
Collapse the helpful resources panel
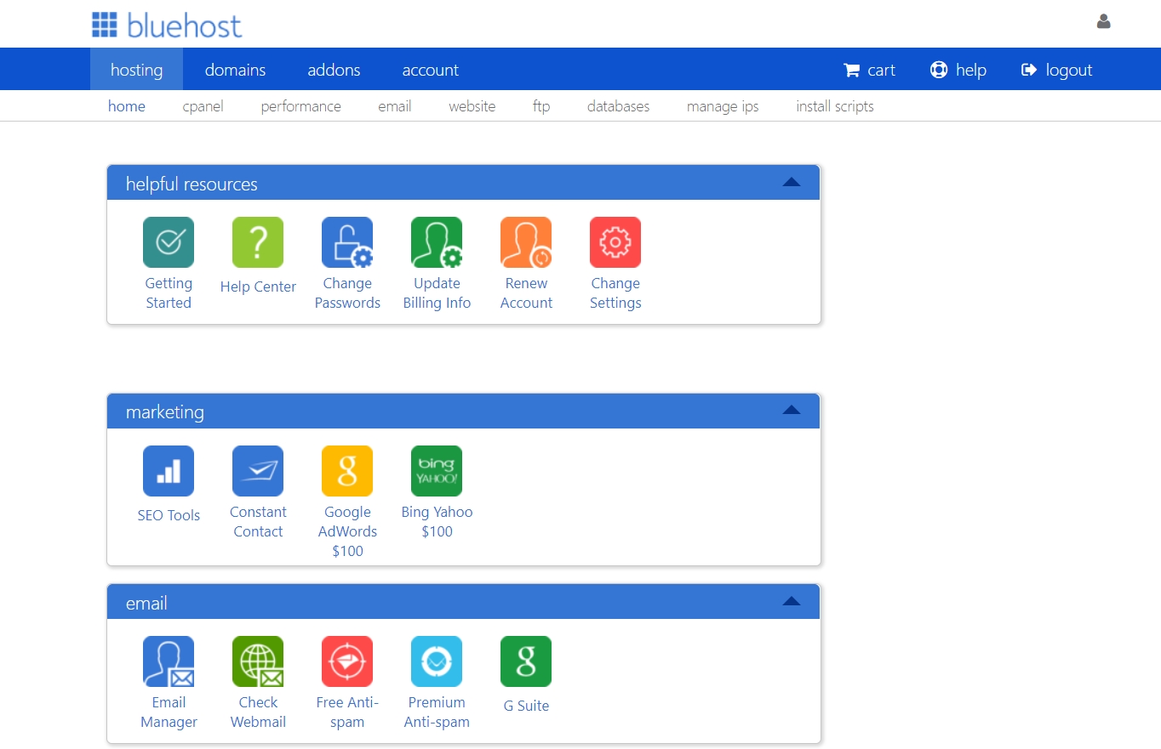click(792, 182)
